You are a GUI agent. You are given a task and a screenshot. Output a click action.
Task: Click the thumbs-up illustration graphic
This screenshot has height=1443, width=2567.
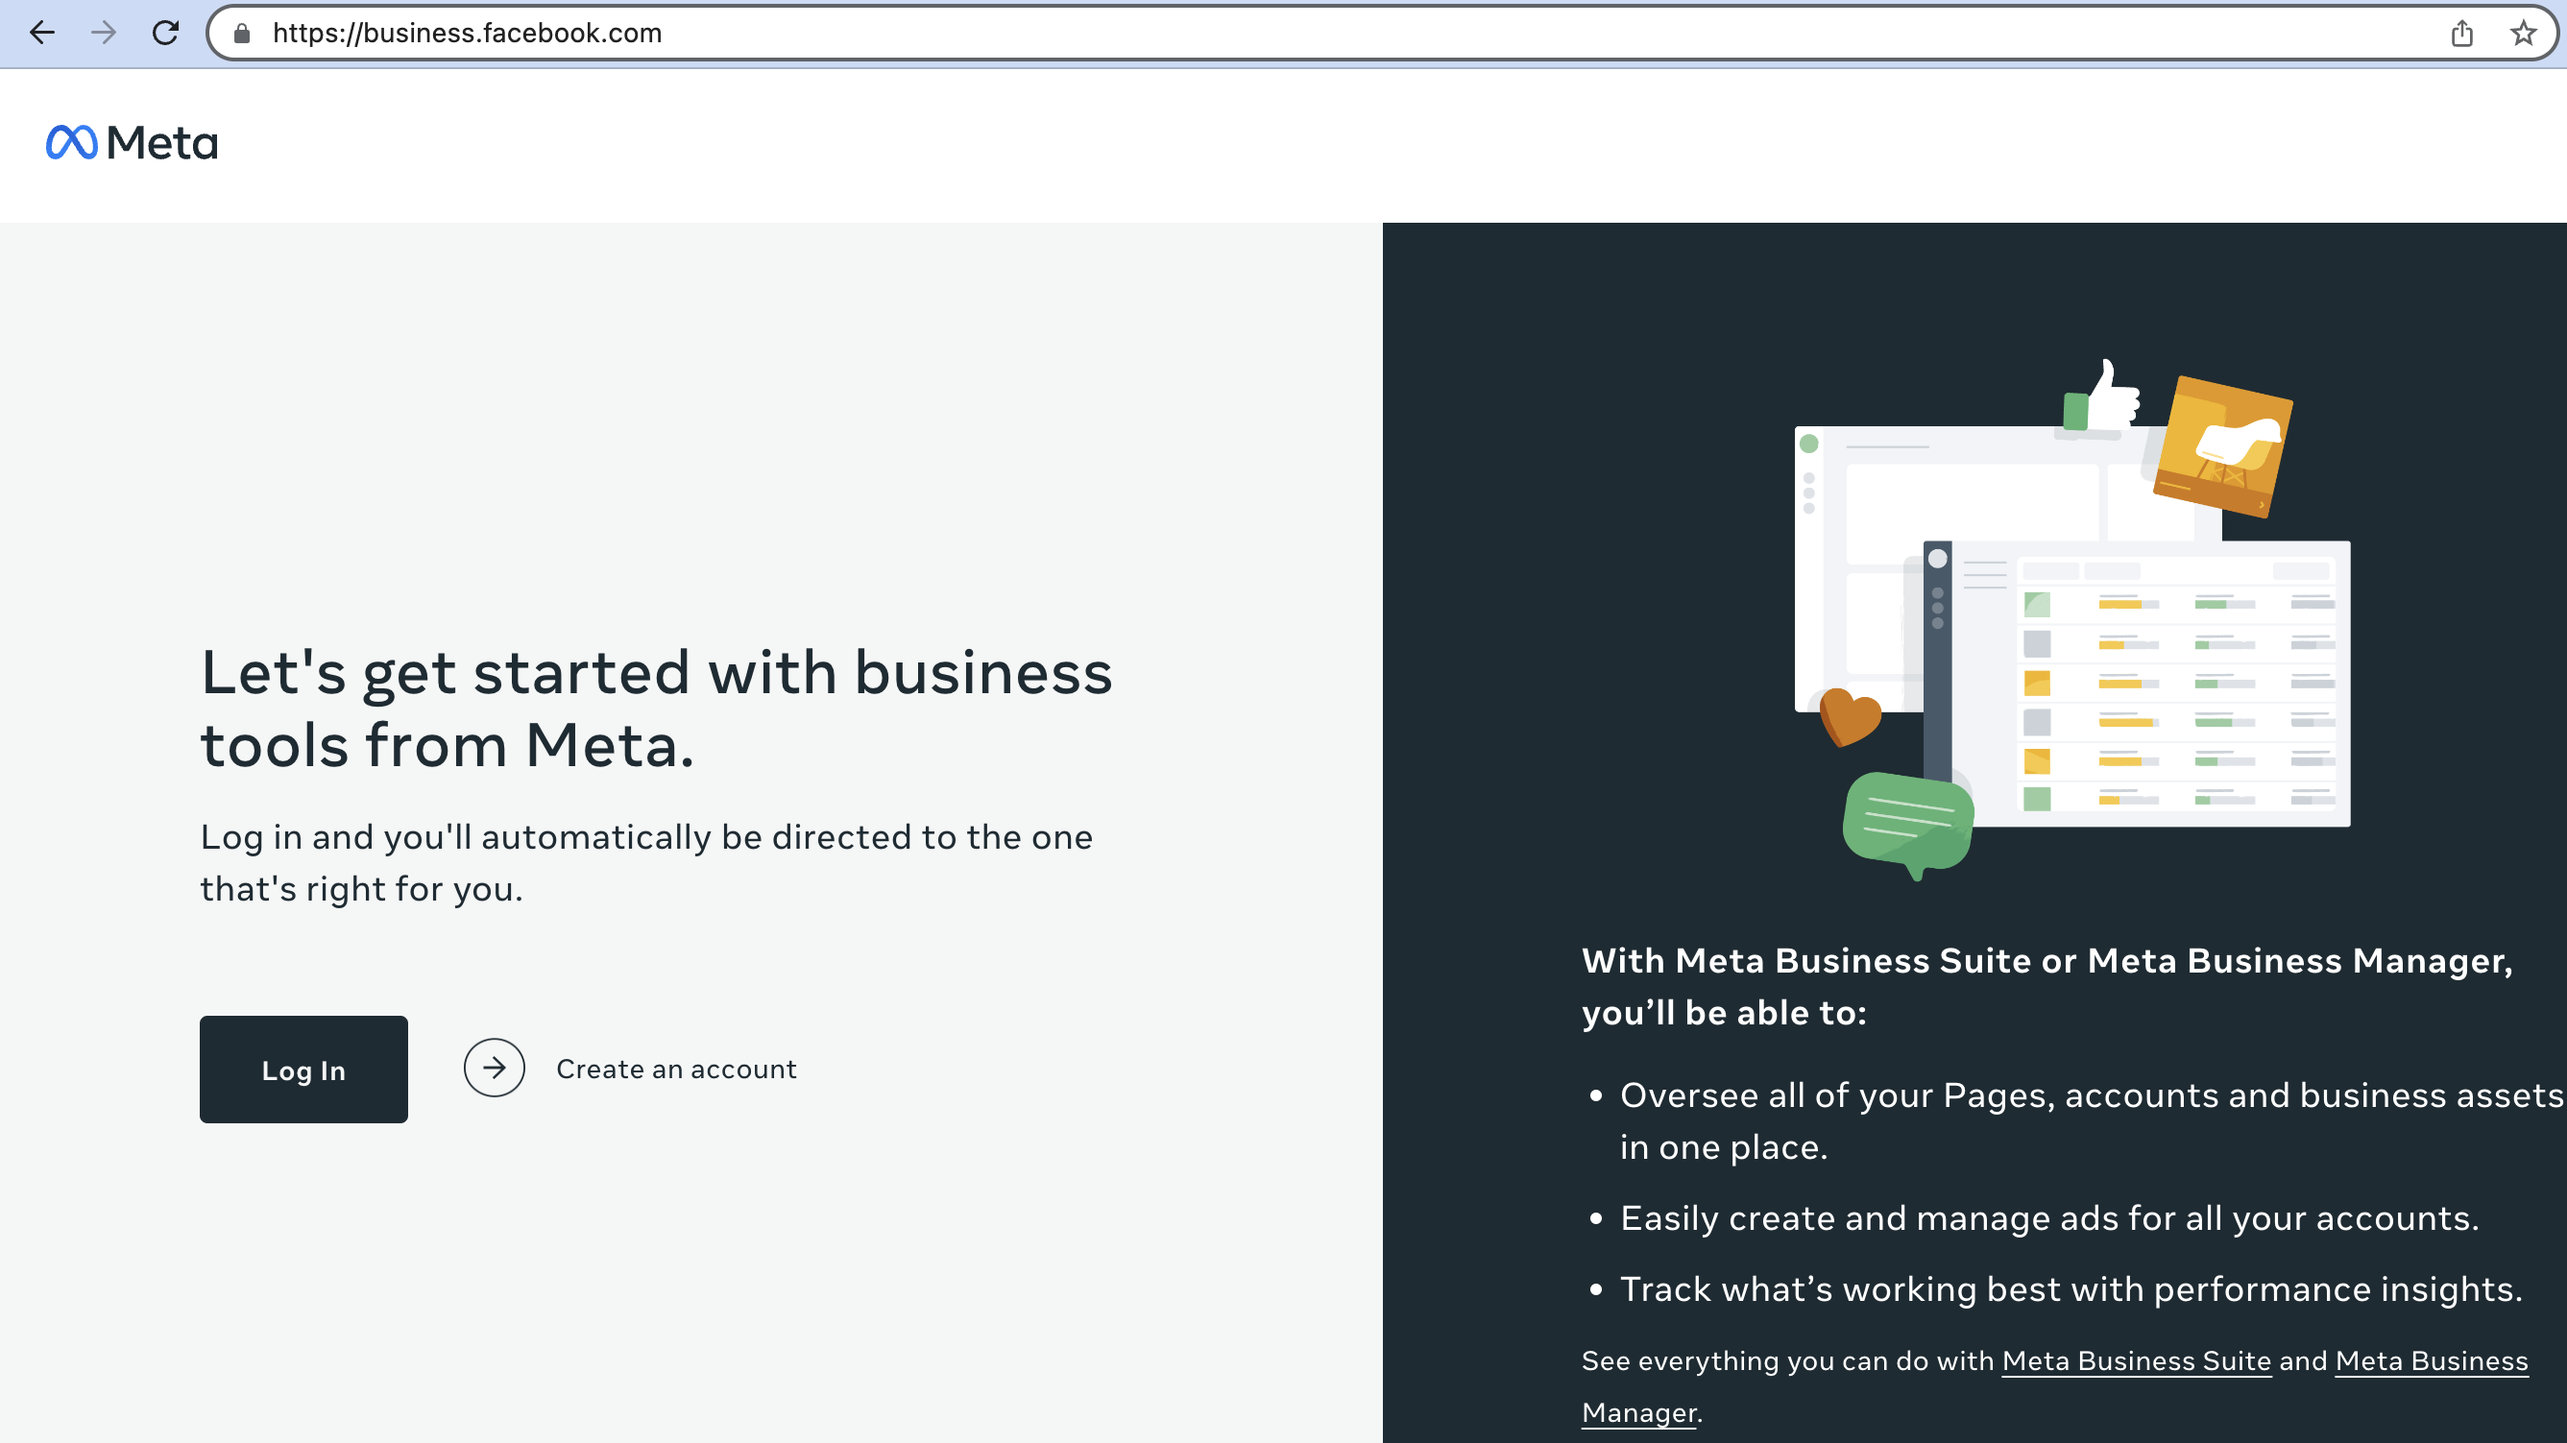point(2101,400)
